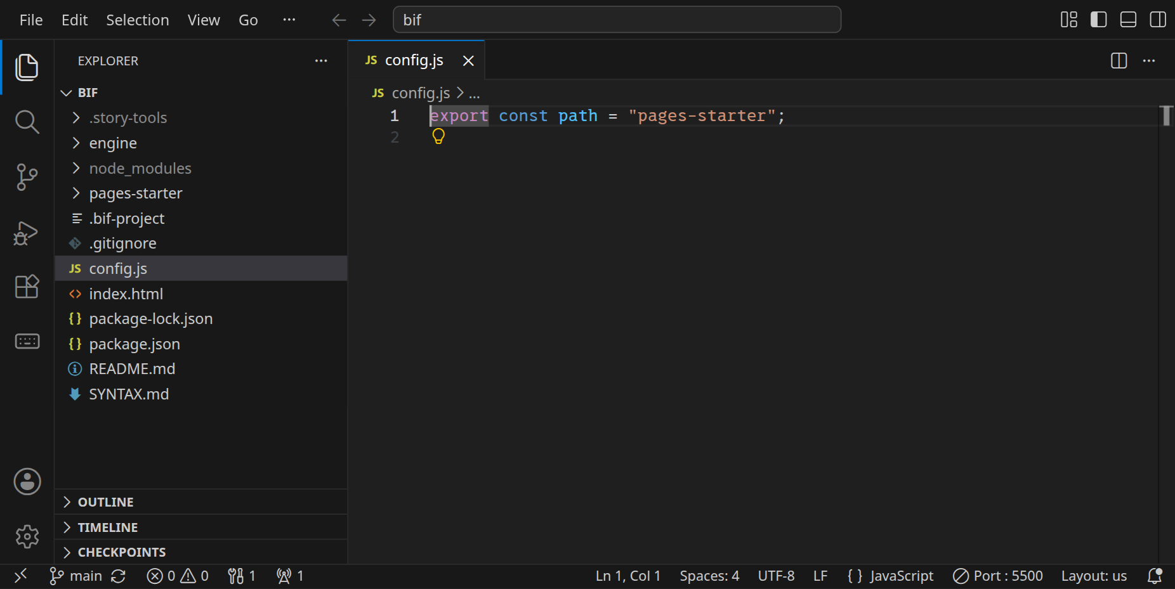
Task: Close the config.js tab
Action: [468, 61]
